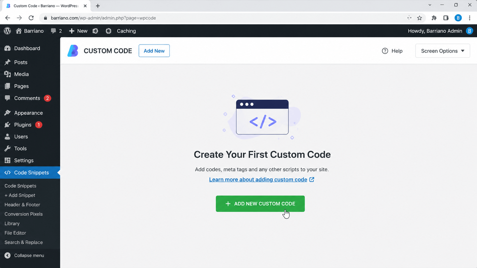Click the WordPress logo in admin bar

pos(7,31)
